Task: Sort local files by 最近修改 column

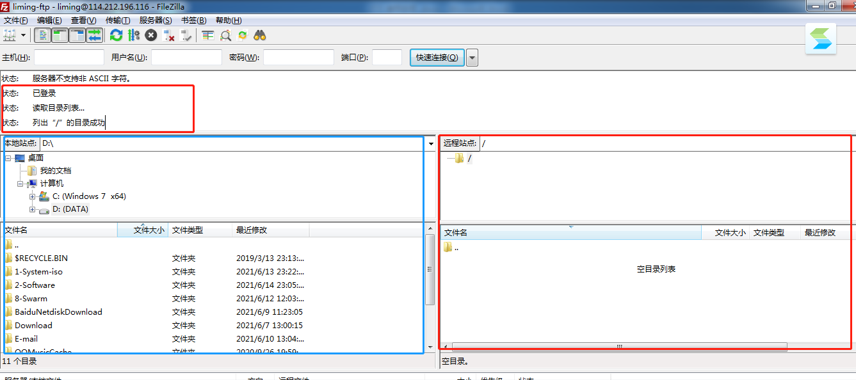Action: tap(269, 230)
